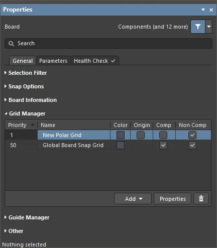The width and height of the screenshot is (217, 248).
Task: Open the Add grid dropdown button
Action: click(x=133, y=199)
